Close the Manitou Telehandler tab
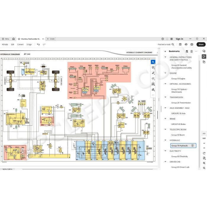The height and width of the screenshot is (207, 207). point(43,39)
